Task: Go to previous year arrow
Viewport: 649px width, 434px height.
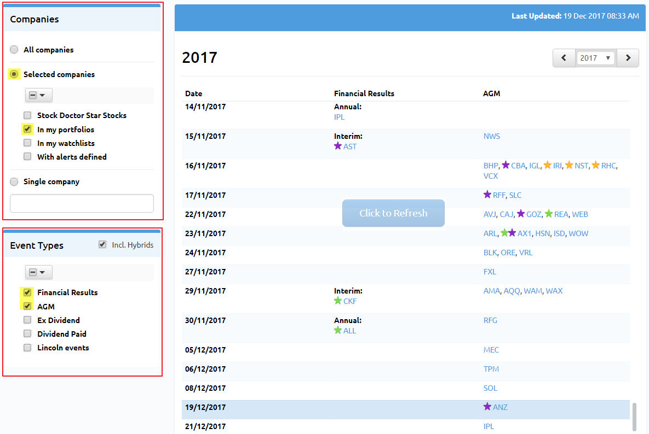Action: [564, 58]
